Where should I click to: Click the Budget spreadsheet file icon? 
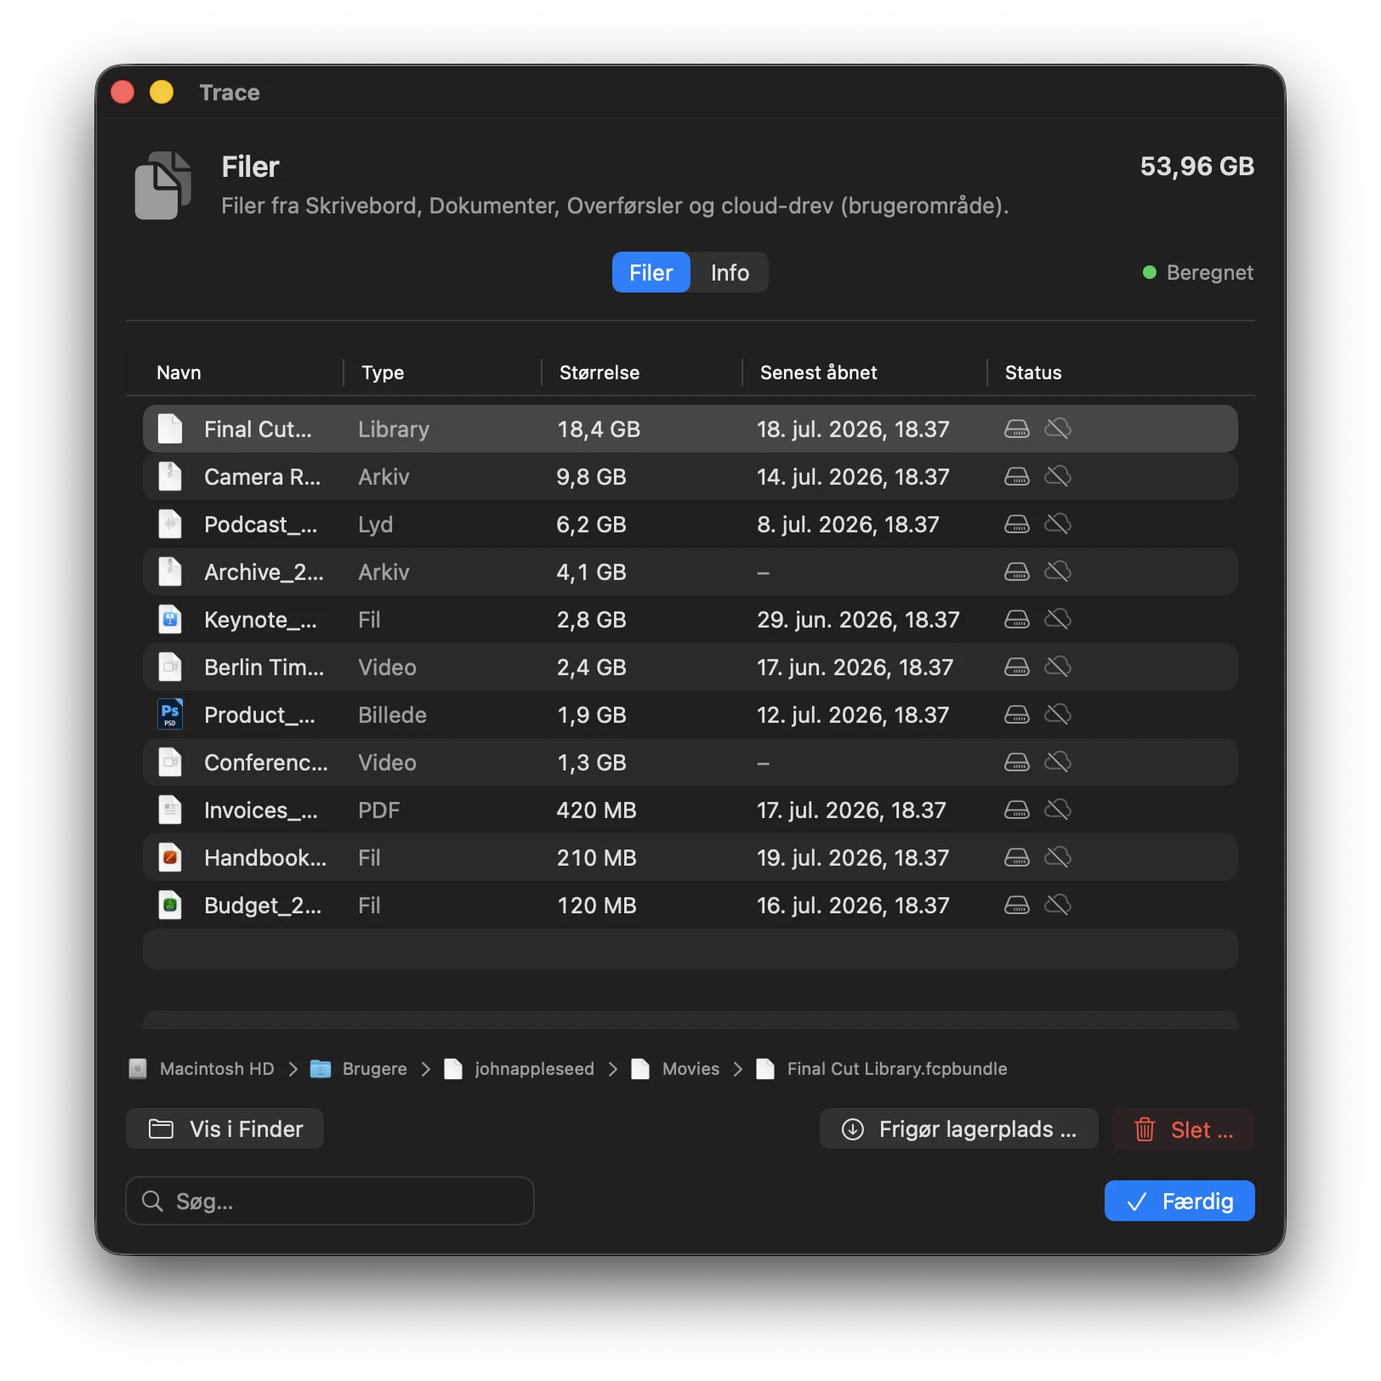pyautogui.click(x=170, y=905)
